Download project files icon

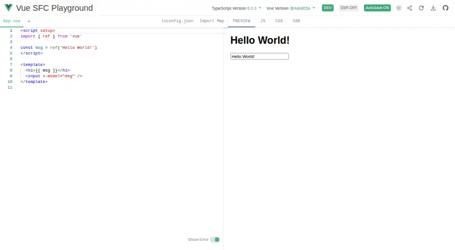click(433, 8)
